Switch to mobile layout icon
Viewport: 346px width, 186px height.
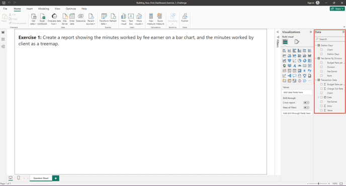click(19, 178)
